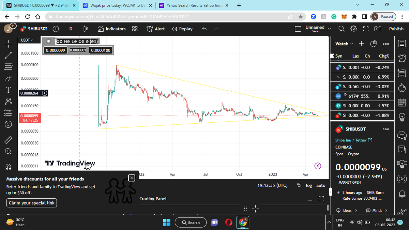Open calendar icon in right sidebar
The width and height of the screenshot is (409, 230).
click(402, 103)
